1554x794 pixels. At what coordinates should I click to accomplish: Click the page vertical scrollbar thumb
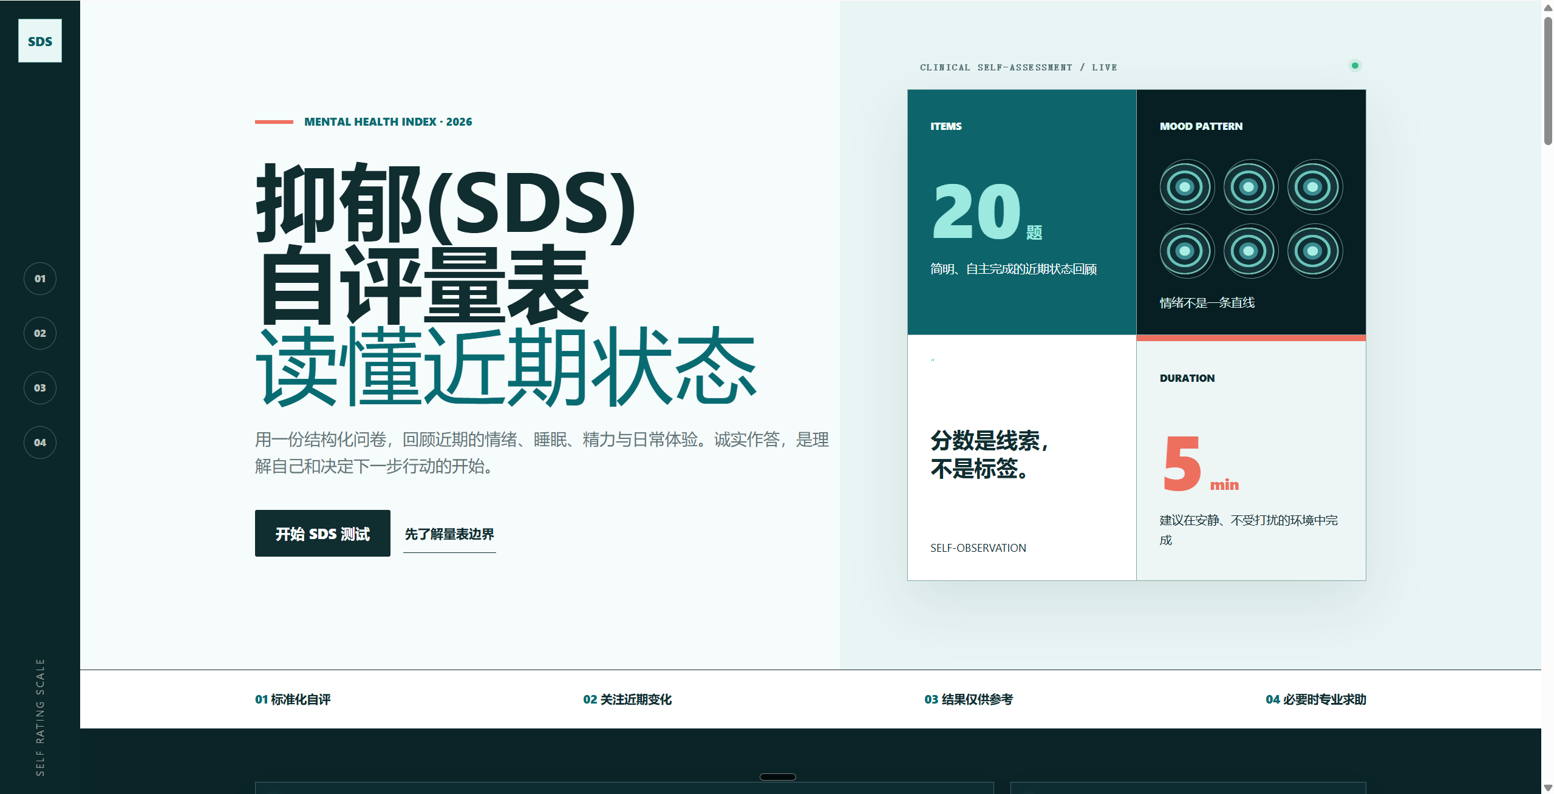pos(1548,81)
